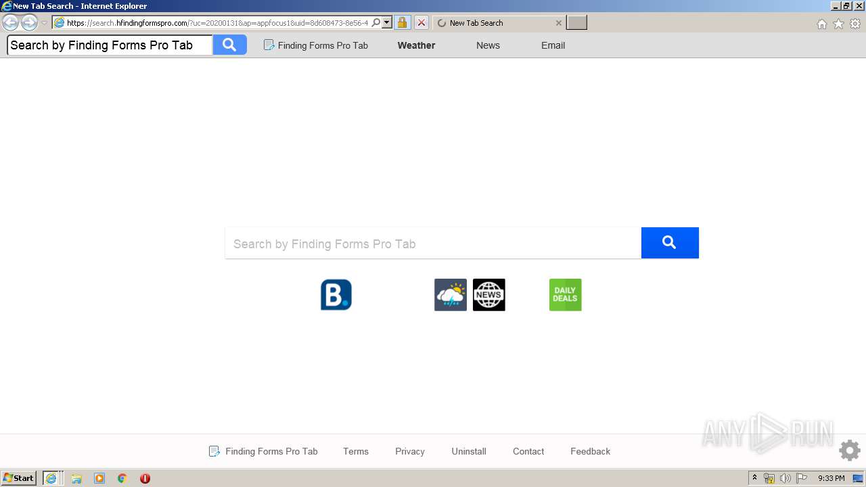Click the IE Back navigation button
Image resolution: width=866 pixels, height=487 pixels.
[x=10, y=23]
